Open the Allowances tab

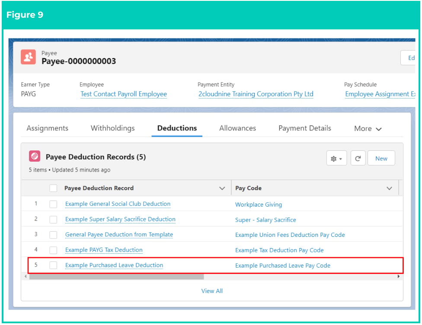pos(238,128)
